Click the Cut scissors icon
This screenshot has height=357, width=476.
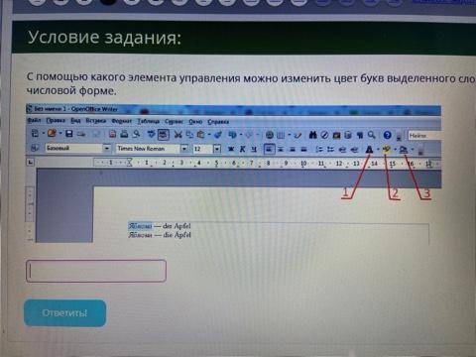(178, 135)
